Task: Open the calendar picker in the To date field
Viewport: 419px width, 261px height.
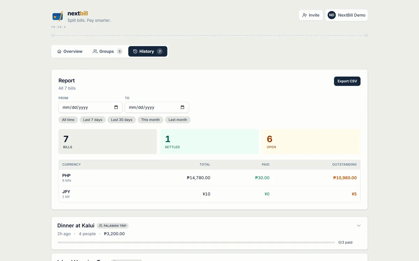Action: 182,108
